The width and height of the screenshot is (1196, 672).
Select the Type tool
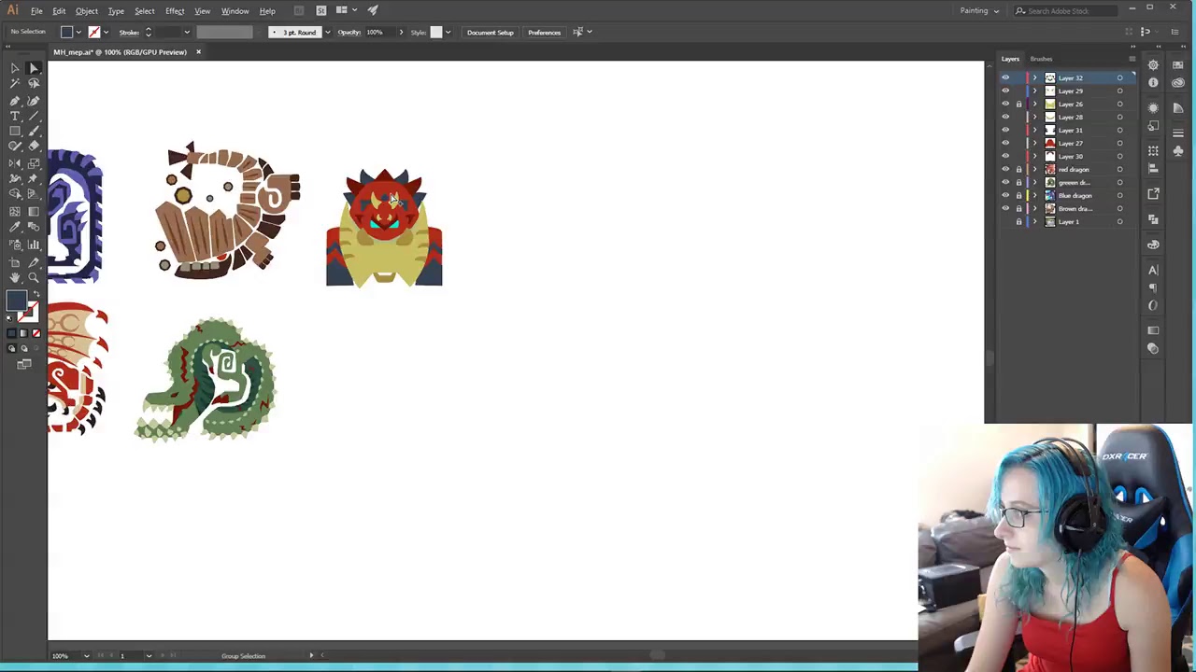15,116
